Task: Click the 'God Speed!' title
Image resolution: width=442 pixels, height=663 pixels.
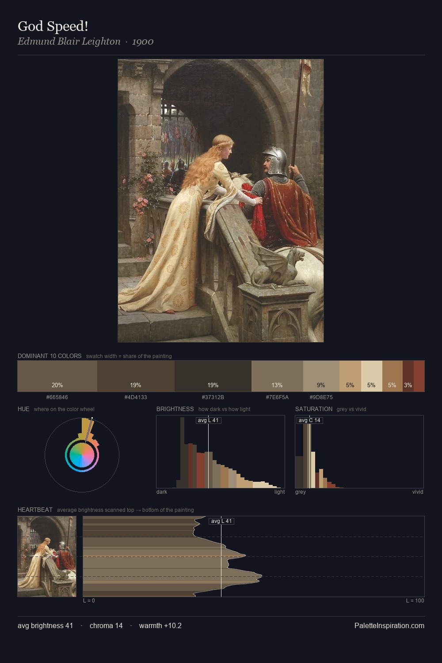Action: (x=53, y=27)
